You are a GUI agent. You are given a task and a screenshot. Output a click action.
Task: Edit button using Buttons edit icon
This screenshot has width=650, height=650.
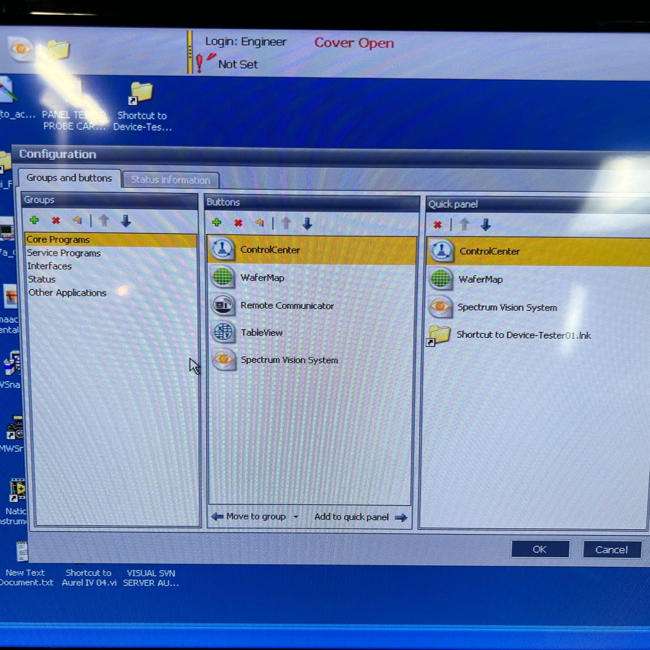[260, 223]
